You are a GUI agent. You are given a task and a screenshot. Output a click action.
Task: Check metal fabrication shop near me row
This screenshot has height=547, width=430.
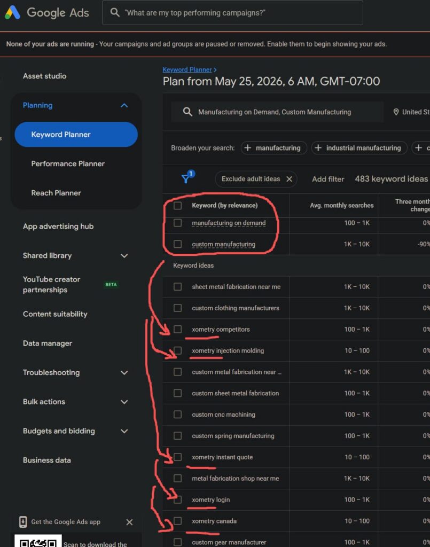177,478
